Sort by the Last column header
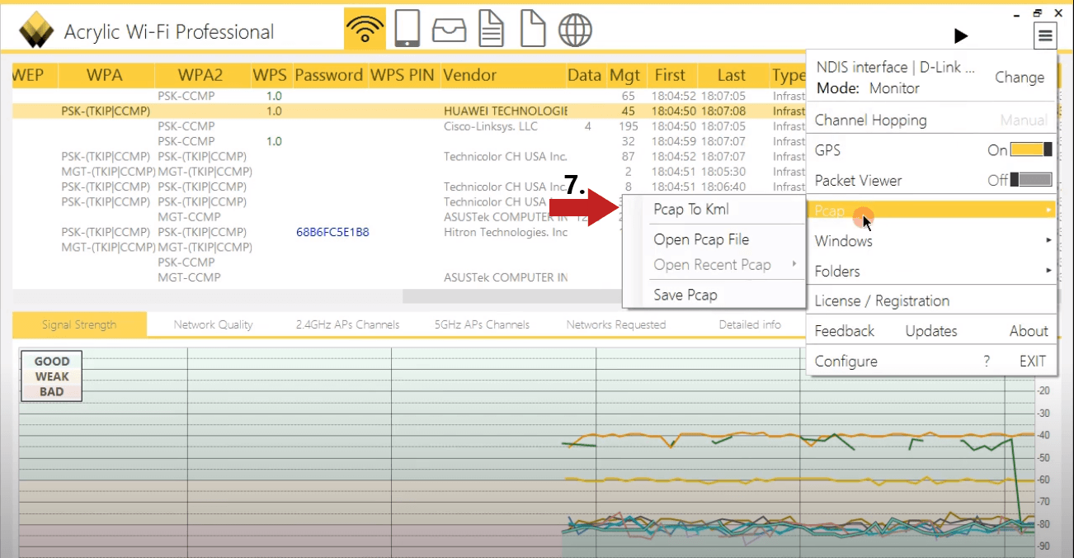1074x558 pixels. (x=731, y=75)
